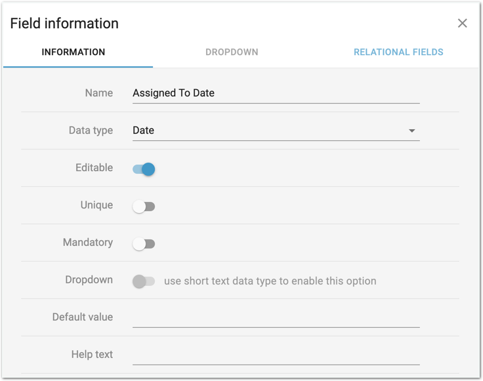Click the Default value label

pyautogui.click(x=83, y=317)
